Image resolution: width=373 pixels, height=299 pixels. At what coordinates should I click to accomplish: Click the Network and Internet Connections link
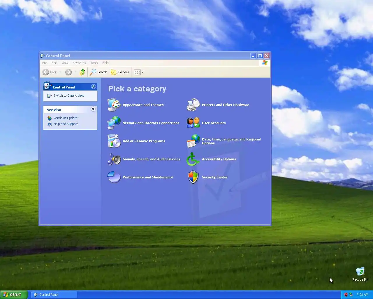click(x=151, y=123)
